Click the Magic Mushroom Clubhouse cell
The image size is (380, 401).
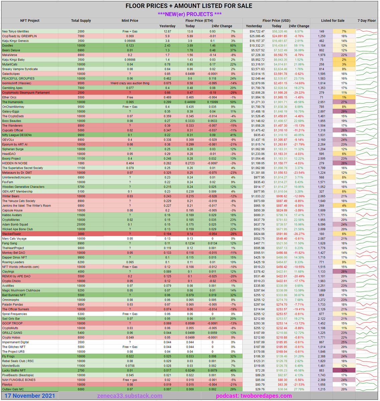click(30, 290)
